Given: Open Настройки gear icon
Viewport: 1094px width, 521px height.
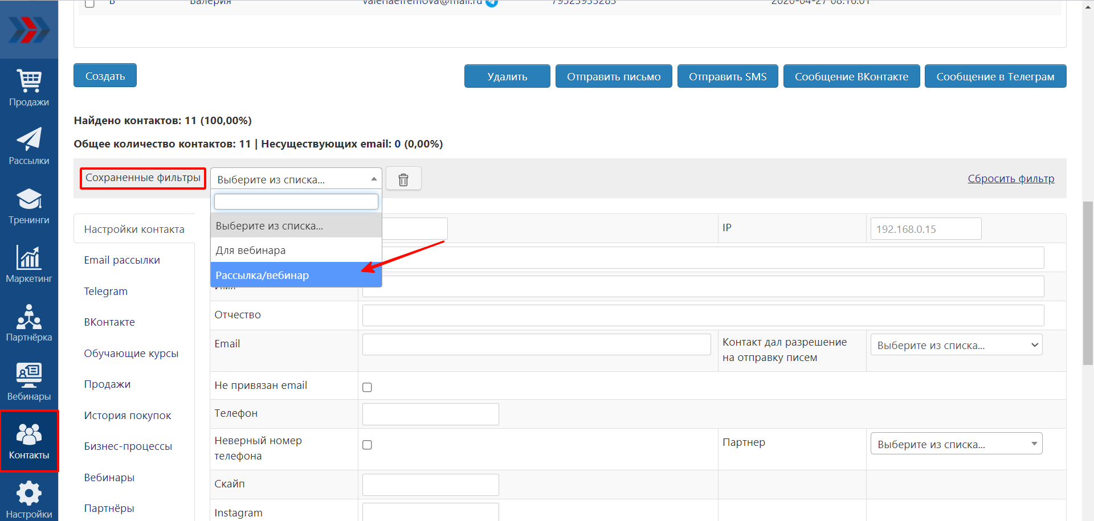Looking at the screenshot, I should [x=29, y=499].
